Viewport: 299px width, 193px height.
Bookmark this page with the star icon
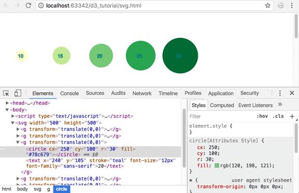point(267,5)
